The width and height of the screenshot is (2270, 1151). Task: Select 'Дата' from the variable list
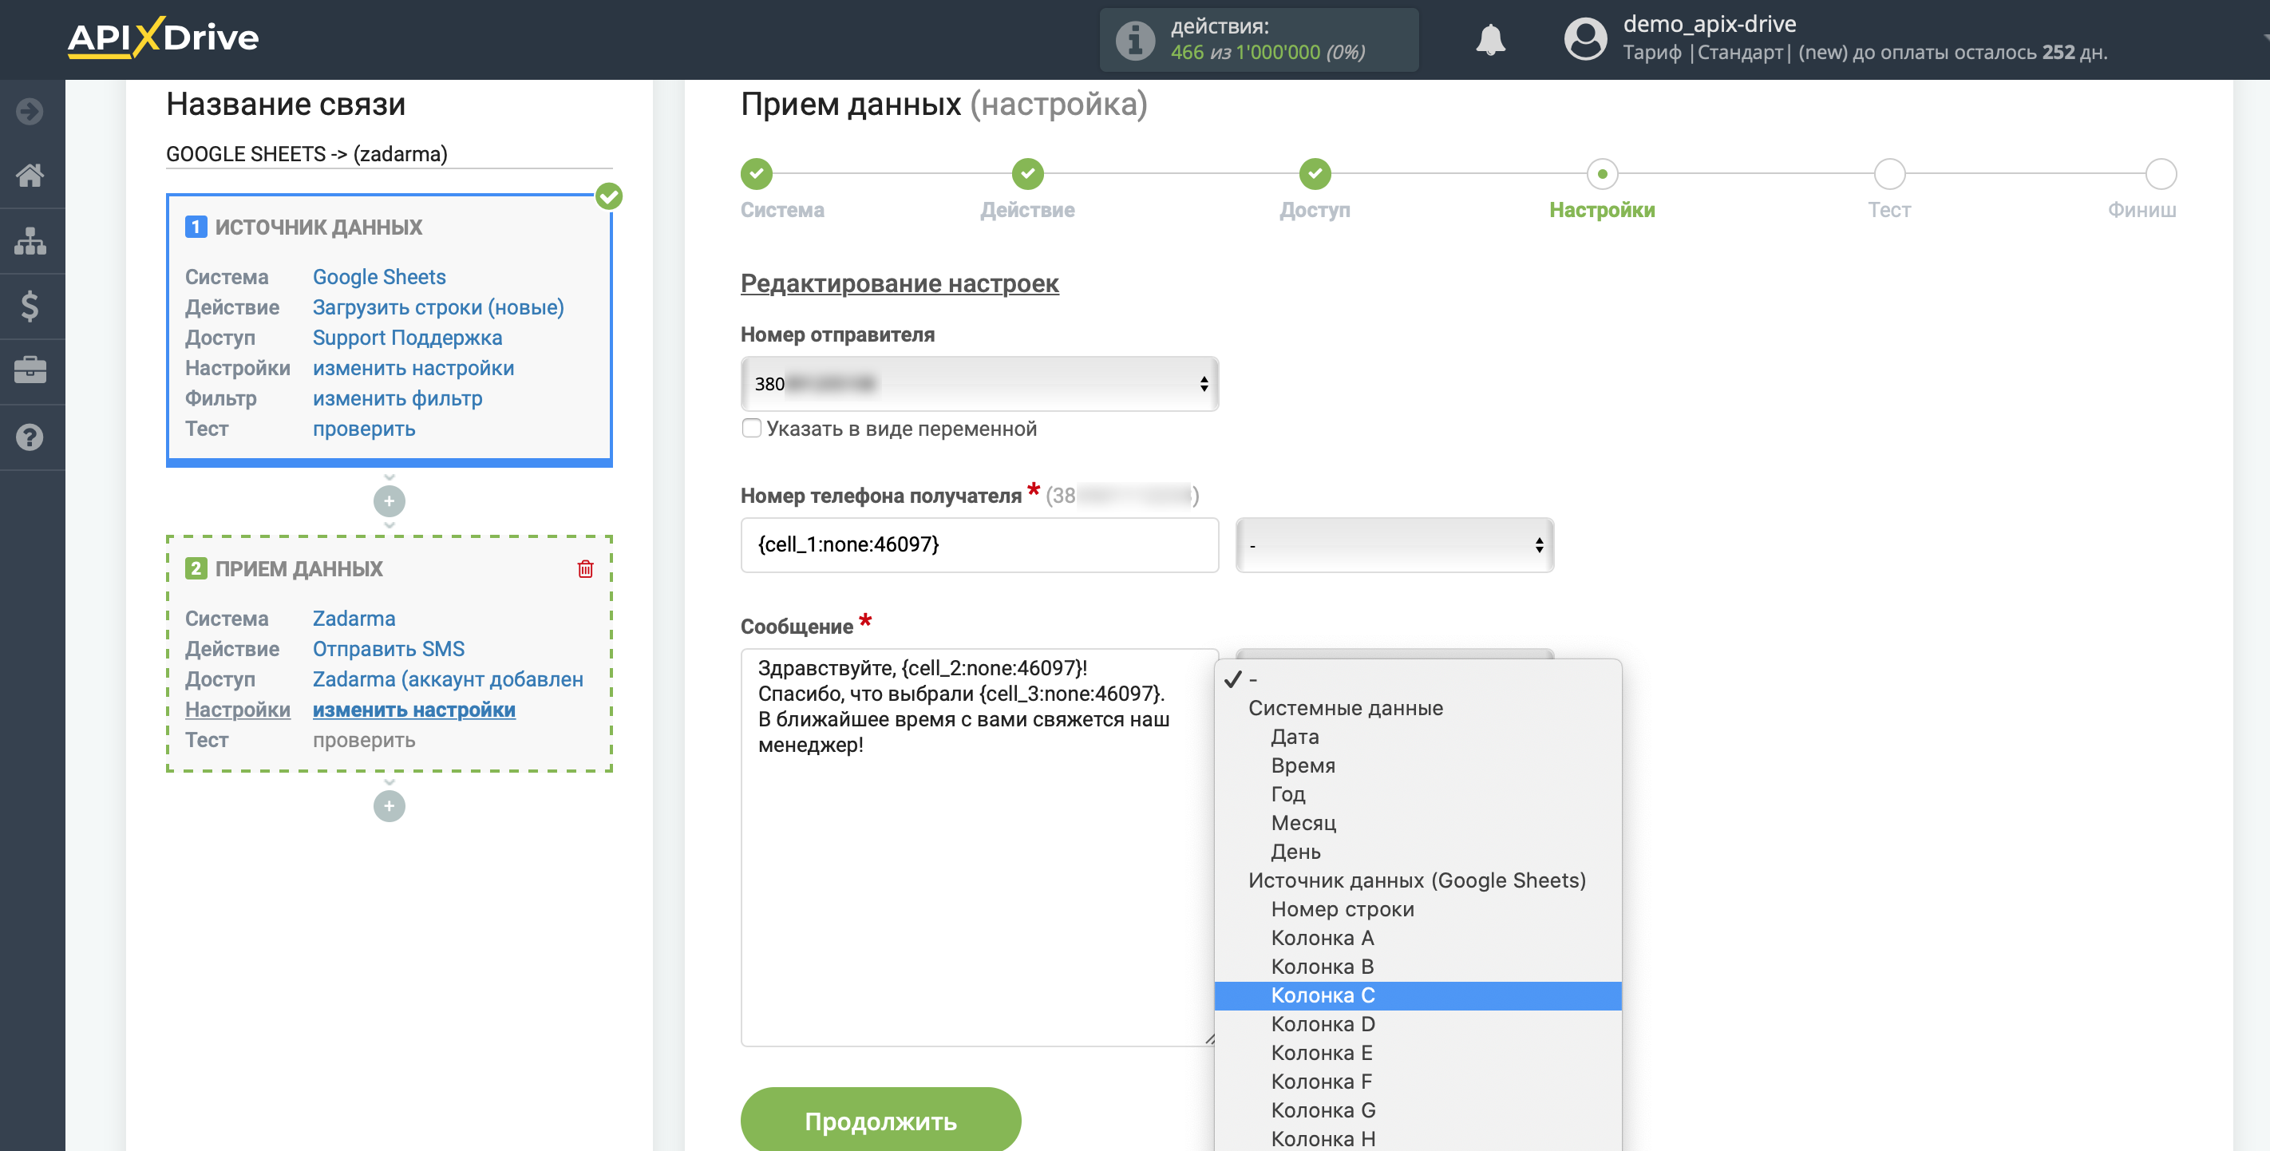tap(1417, 737)
